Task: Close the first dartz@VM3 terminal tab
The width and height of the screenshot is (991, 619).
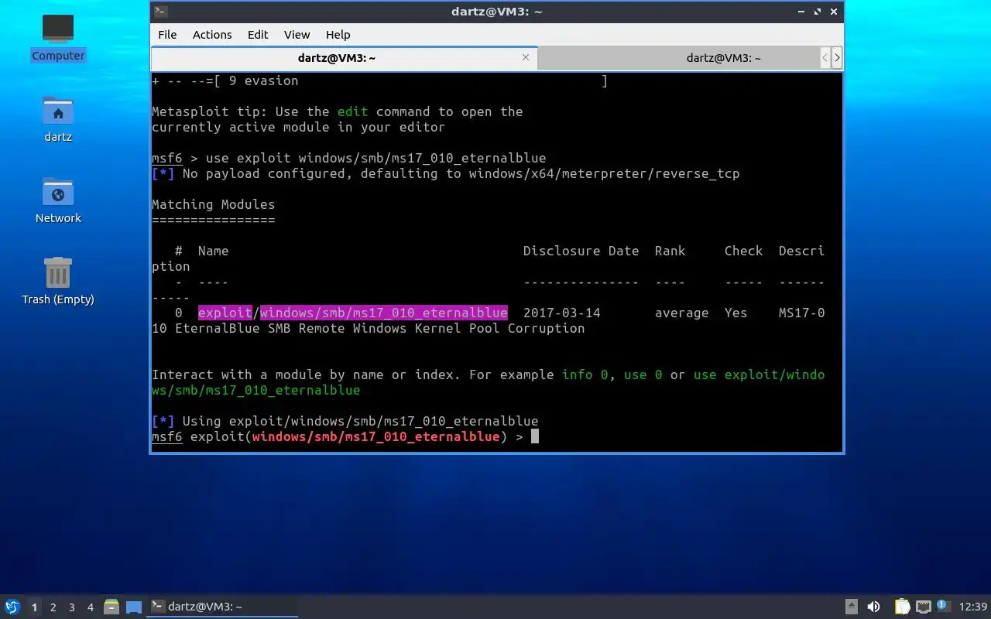Action: click(x=526, y=57)
